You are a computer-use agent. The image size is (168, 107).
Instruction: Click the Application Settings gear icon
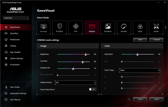pyautogui.click(x=6, y=93)
